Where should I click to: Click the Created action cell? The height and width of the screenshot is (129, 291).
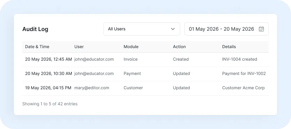(181, 59)
